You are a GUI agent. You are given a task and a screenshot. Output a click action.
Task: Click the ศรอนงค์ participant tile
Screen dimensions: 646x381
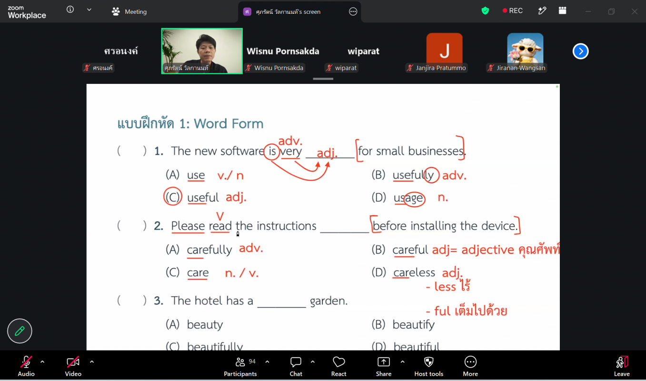point(121,51)
